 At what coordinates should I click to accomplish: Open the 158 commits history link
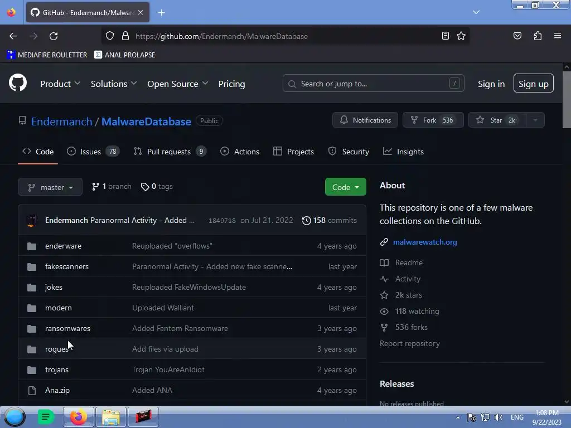pos(329,220)
